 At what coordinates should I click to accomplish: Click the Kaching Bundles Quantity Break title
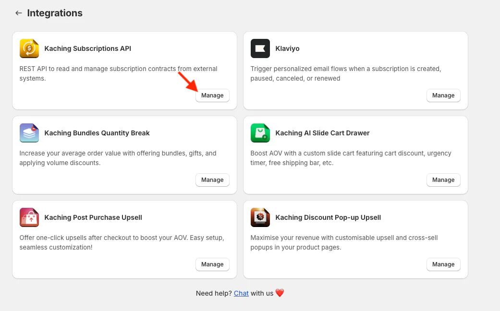[x=97, y=133]
